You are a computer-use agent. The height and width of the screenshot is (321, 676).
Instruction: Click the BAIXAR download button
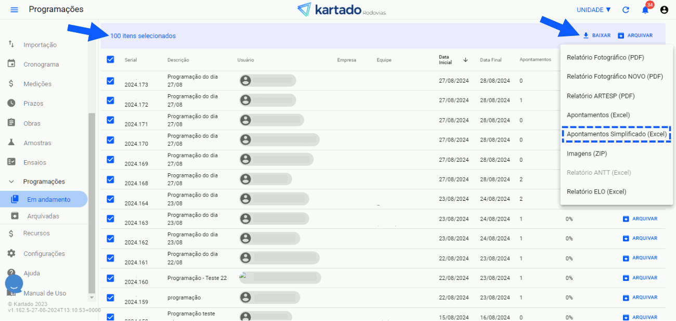click(596, 35)
